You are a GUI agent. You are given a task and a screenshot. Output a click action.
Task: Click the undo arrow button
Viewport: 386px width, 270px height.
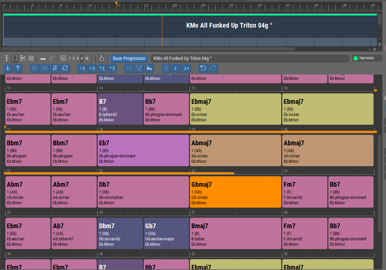203,68
